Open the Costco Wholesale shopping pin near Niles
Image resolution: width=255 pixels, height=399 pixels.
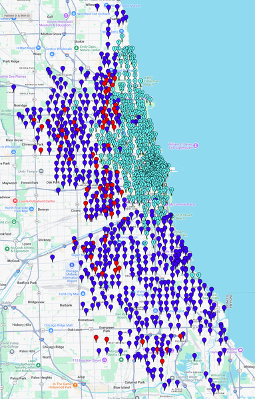point(52,54)
